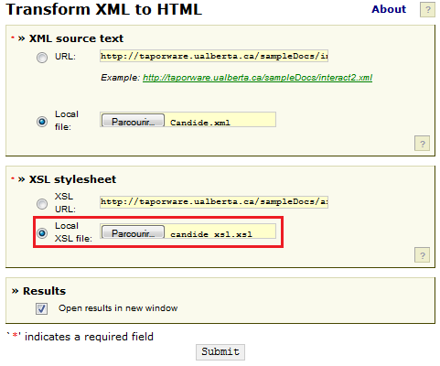
Task: Click the Local XSL file label
Action: pyautogui.click(x=73, y=232)
